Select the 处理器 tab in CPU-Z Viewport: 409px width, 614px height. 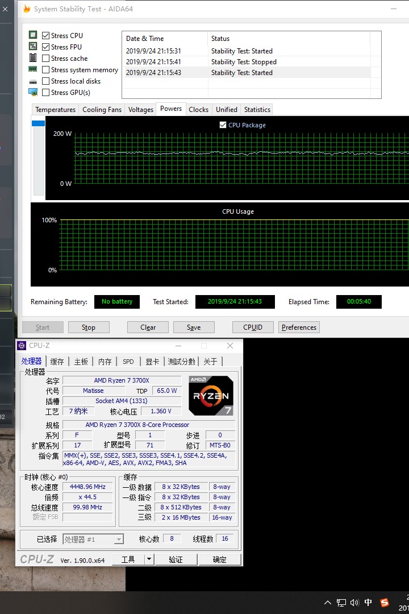pyautogui.click(x=31, y=361)
